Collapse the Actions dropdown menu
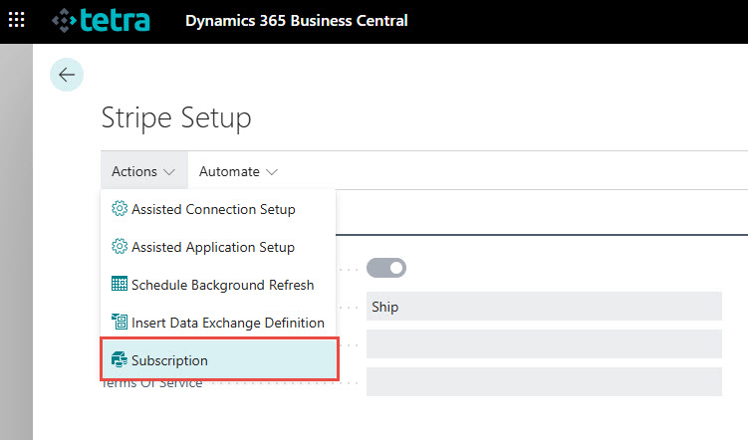This screenshot has height=440, width=748. [x=143, y=171]
